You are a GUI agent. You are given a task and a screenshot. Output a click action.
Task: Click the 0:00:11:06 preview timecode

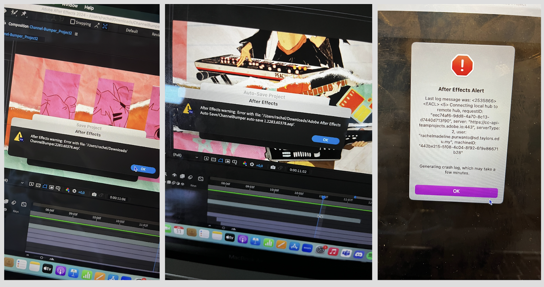[x=118, y=198]
